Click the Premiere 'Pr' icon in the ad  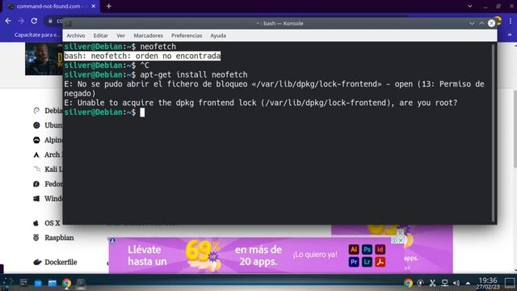354,262
